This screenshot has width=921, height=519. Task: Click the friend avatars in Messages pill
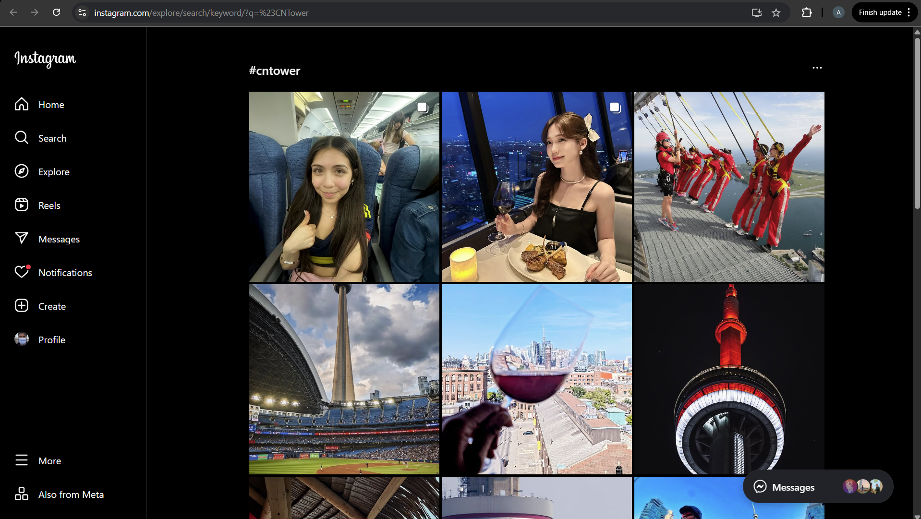click(863, 486)
